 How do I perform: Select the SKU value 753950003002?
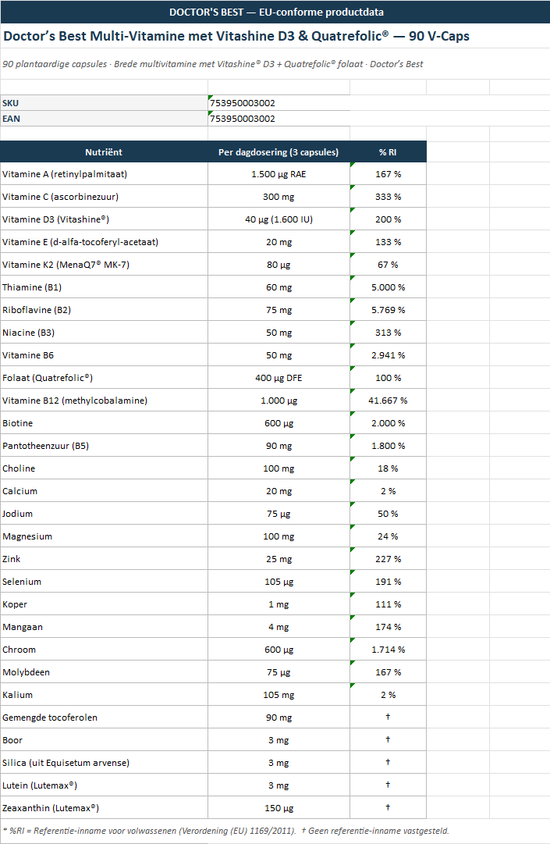pyautogui.click(x=279, y=103)
